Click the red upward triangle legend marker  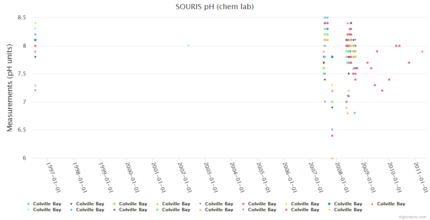coord(372,204)
